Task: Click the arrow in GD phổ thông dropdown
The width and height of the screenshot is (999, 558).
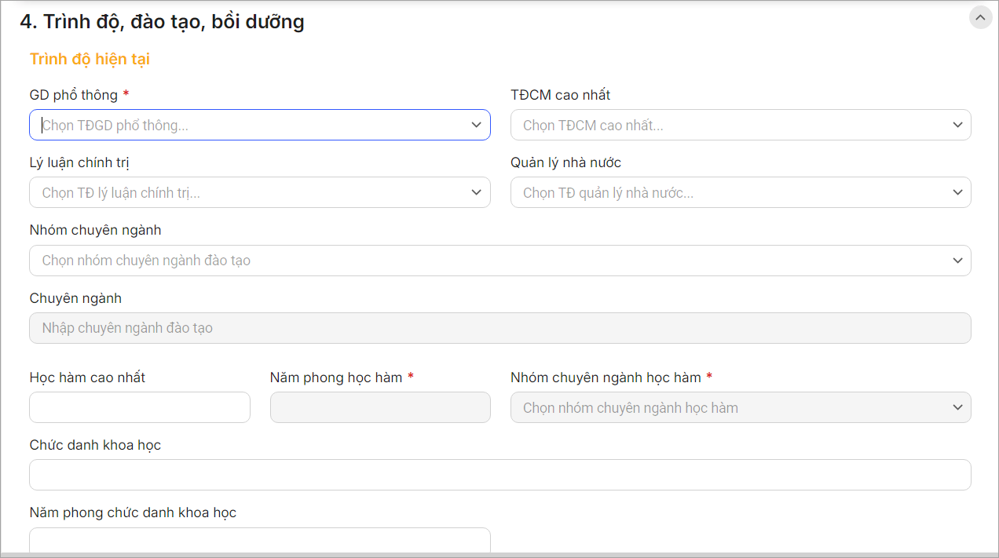Action: [x=476, y=125]
